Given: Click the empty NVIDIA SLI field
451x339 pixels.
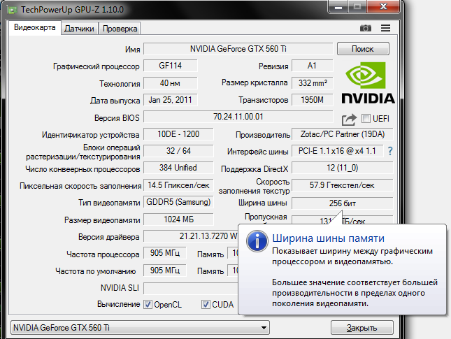Looking at the screenshot, I should tap(191, 288).
